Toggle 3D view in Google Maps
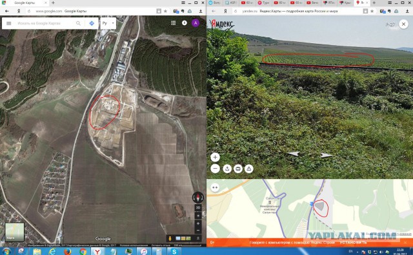The height and width of the screenshot is (255, 413). coord(198,207)
